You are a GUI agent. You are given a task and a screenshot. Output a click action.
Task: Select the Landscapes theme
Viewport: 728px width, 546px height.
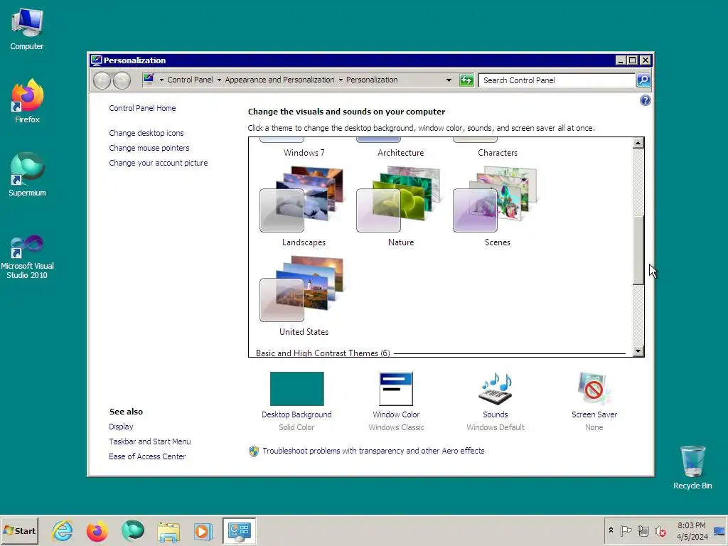(304, 207)
